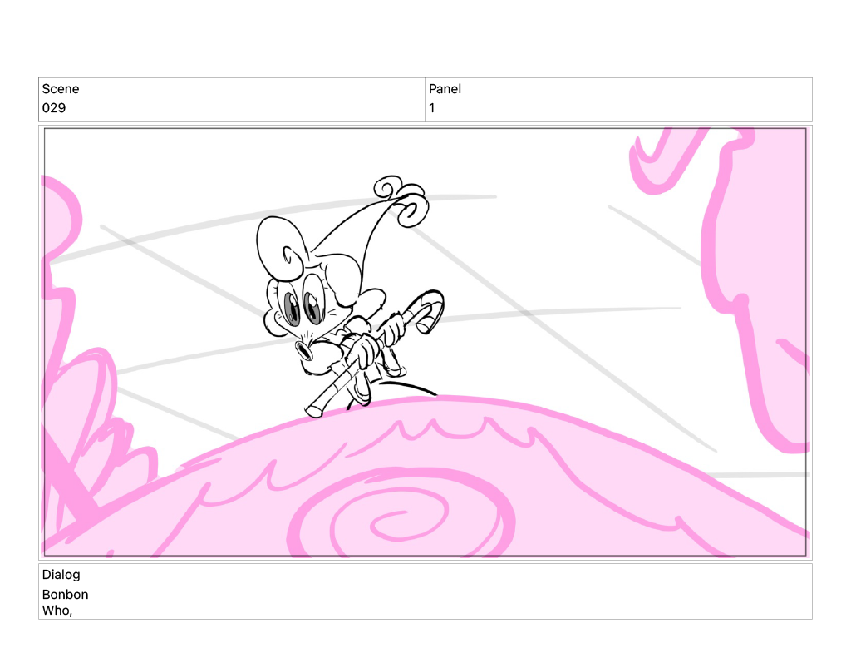Viewport: 851px width, 658px height.
Task: Select the speaker name "Bonbon"
Action: (x=65, y=595)
